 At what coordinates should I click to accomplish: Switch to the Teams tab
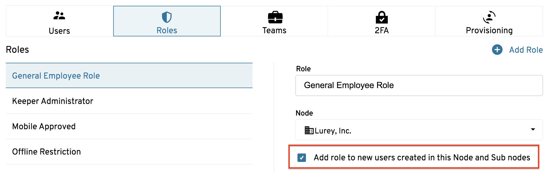click(274, 21)
